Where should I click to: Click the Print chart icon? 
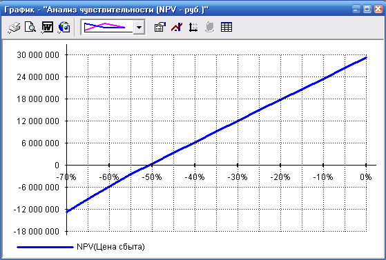tap(15, 27)
